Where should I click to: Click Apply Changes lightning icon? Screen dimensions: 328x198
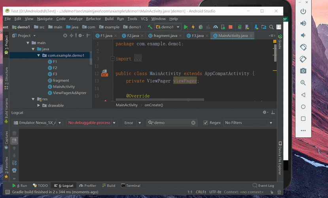(193, 27)
